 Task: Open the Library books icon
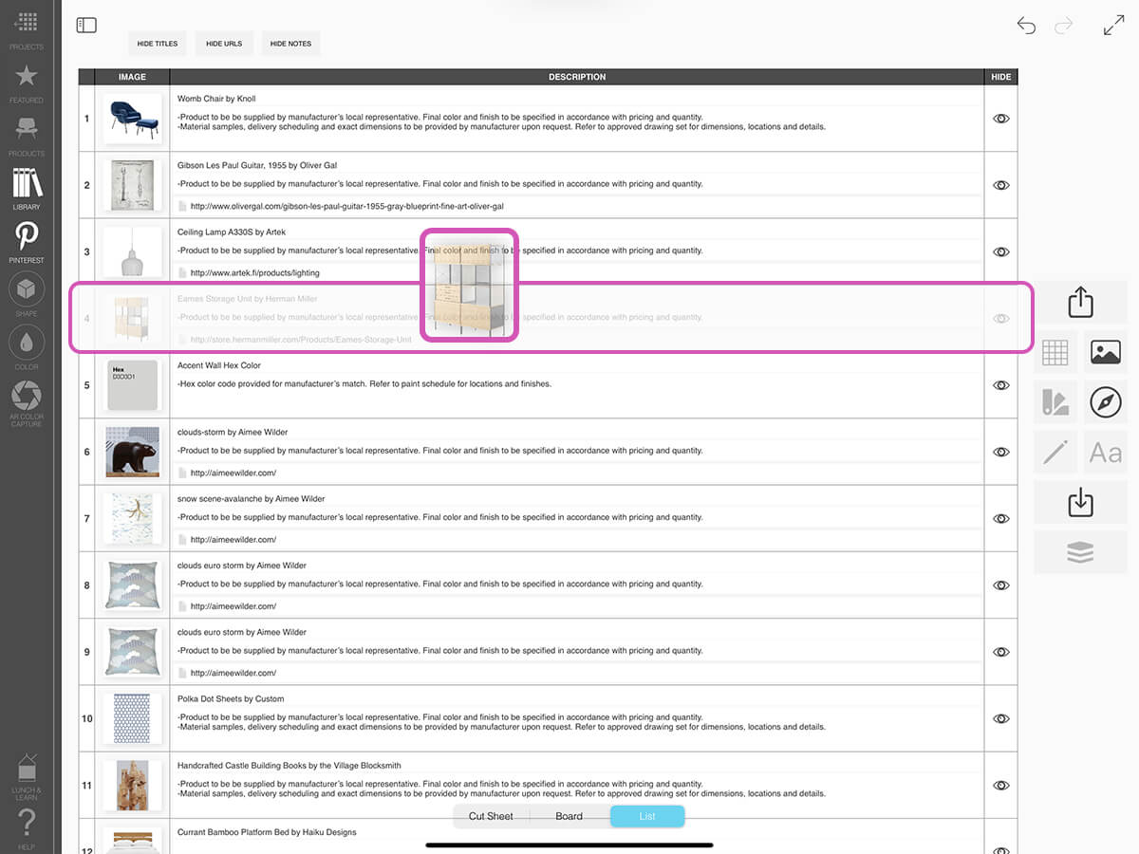tap(27, 186)
